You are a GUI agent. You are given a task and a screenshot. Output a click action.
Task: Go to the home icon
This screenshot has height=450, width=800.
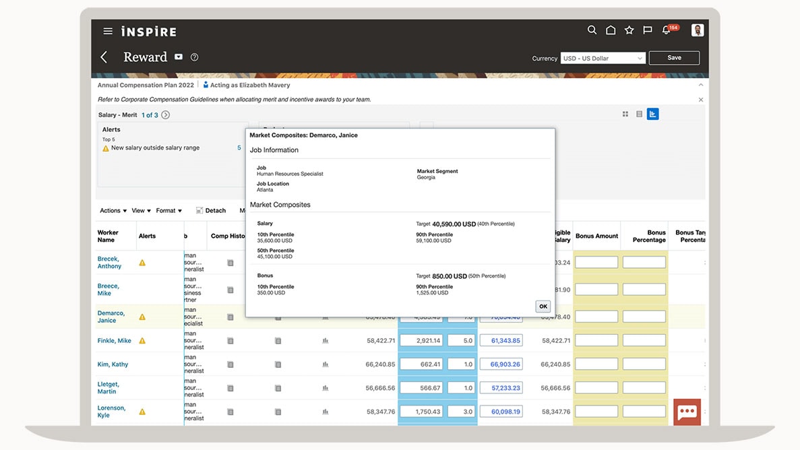pyautogui.click(x=611, y=30)
